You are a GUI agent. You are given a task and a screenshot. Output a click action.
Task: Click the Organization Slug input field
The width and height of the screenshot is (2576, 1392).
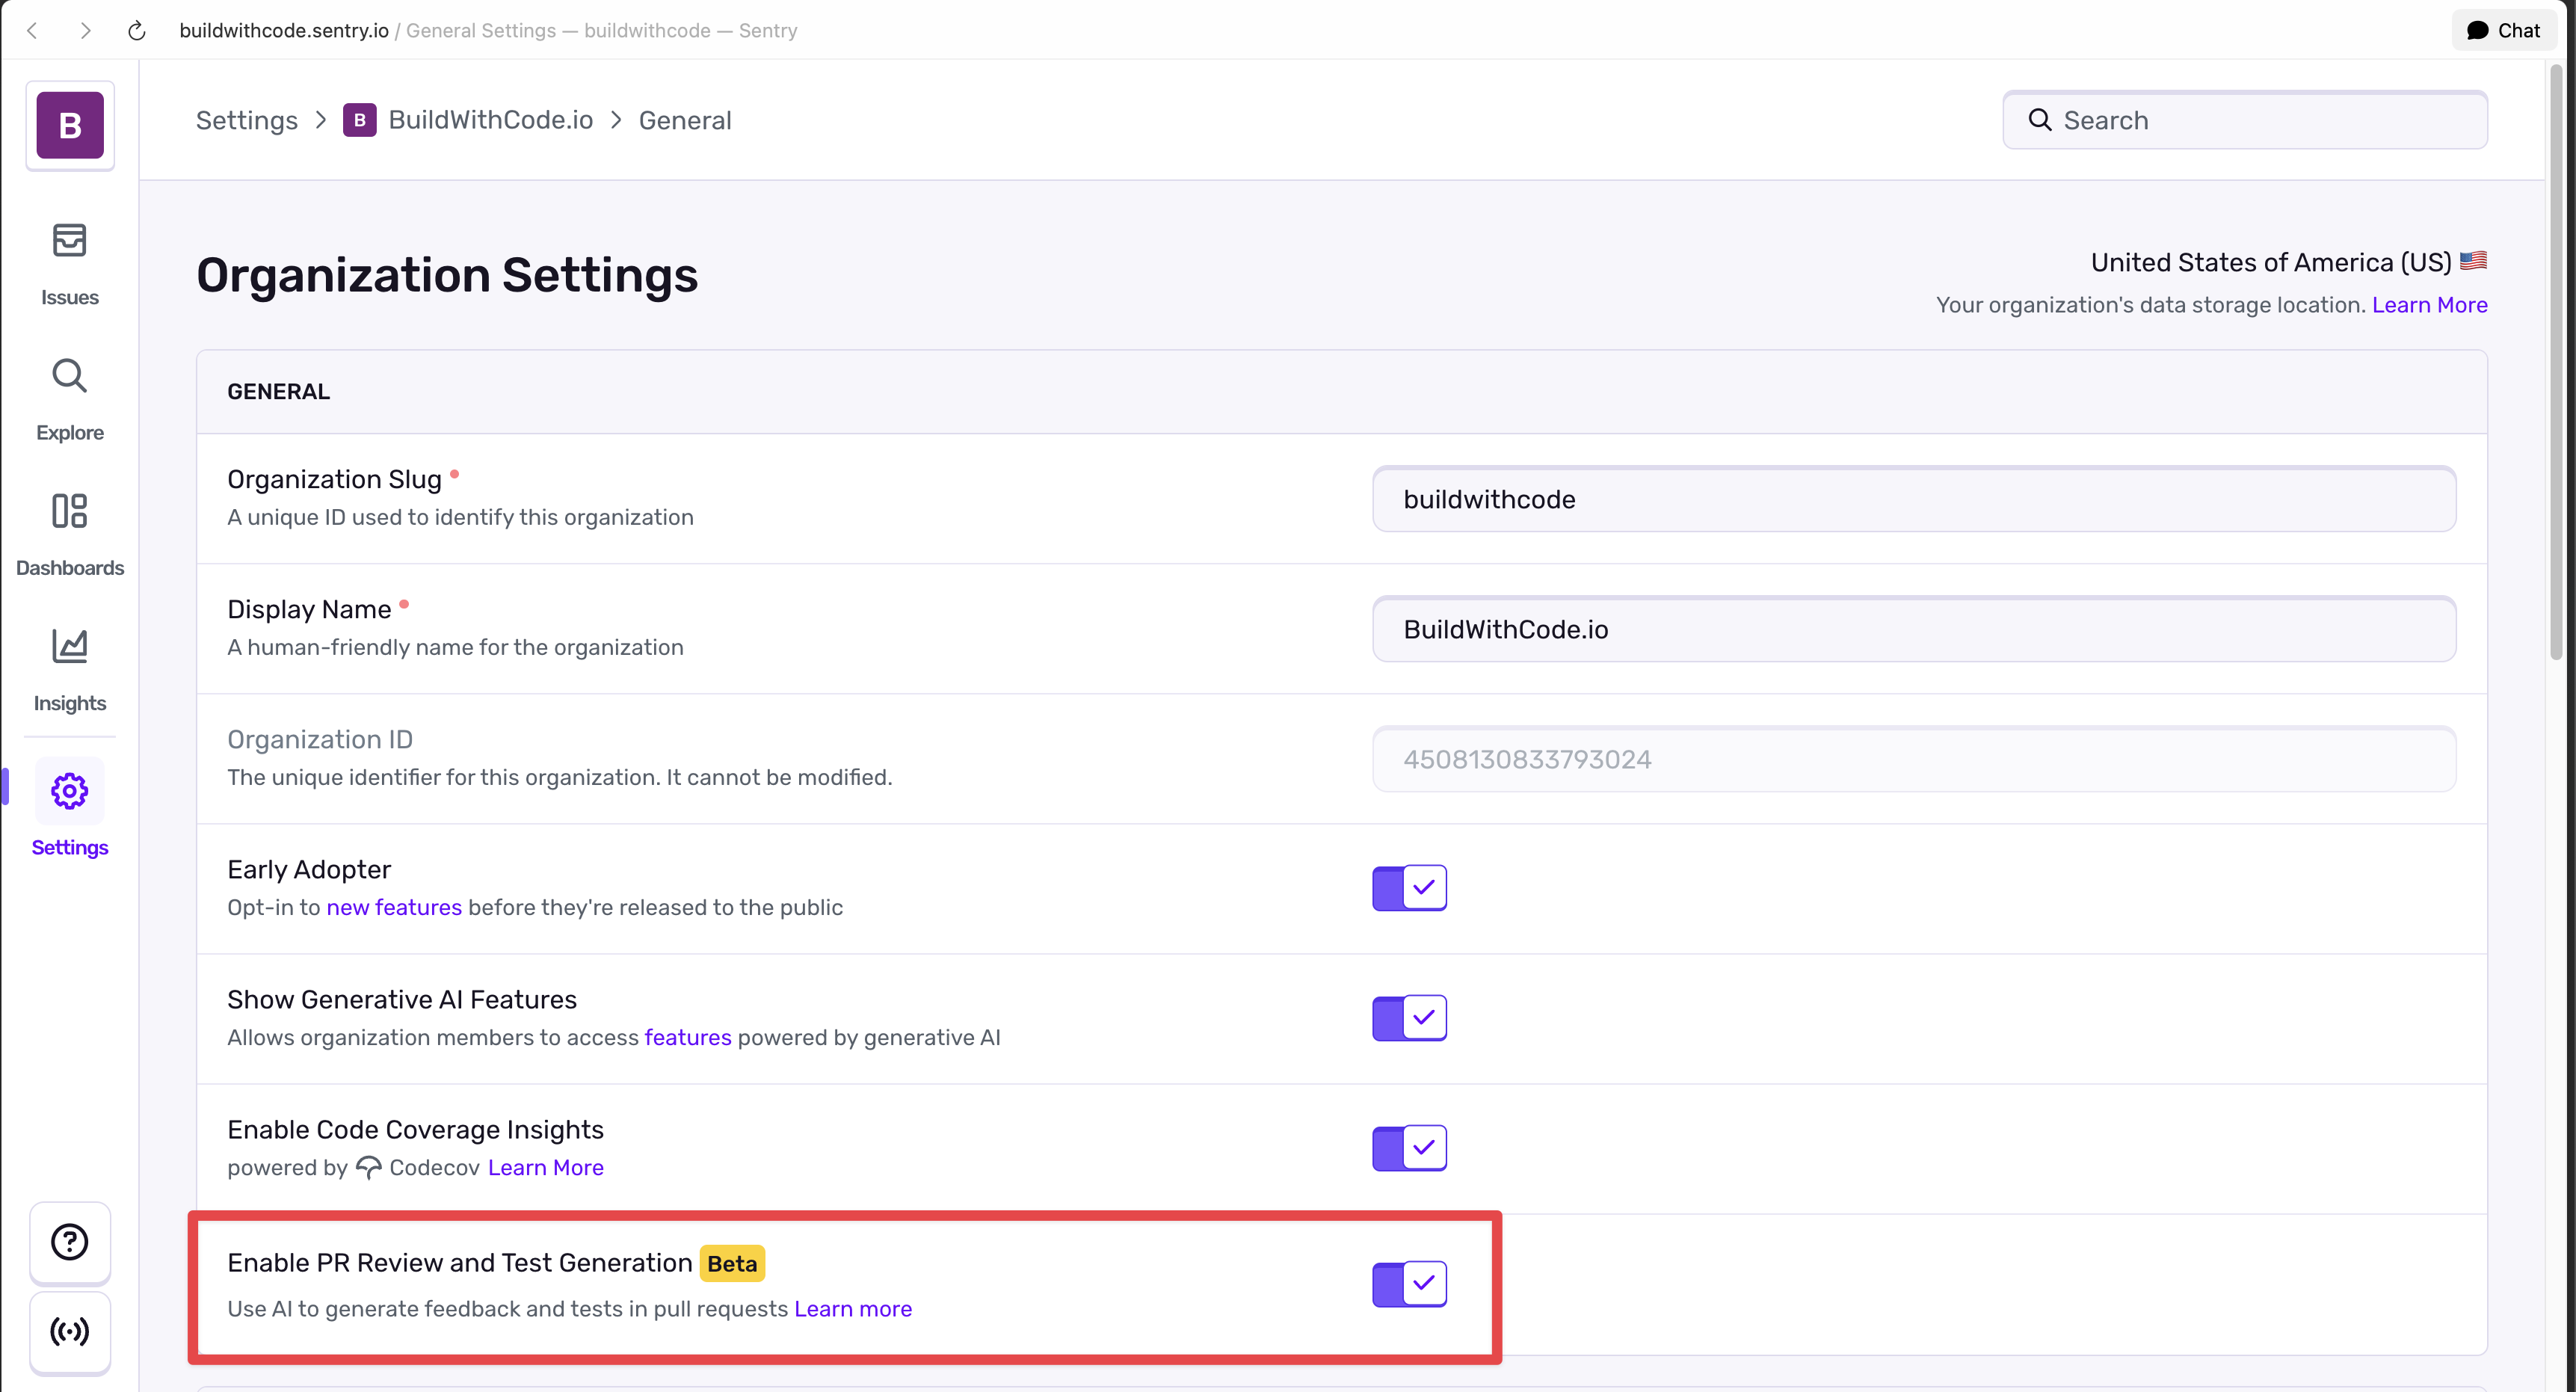[1914, 499]
